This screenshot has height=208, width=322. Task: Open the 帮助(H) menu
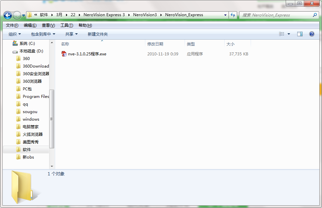[x=85, y=25]
